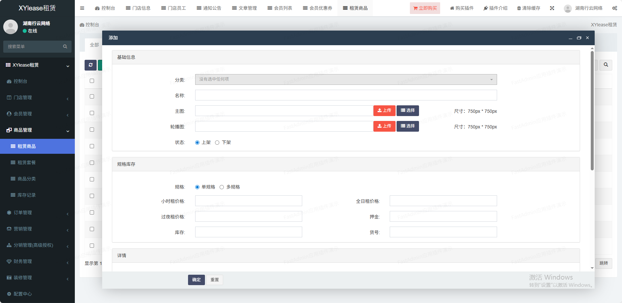Click the 名称 name input field
Image resolution: width=622 pixels, height=303 pixels.
point(346,95)
